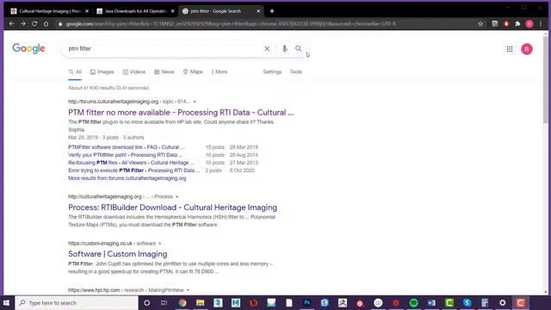Open search Settings menu
The height and width of the screenshot is (310, 551).
point(272,71)
